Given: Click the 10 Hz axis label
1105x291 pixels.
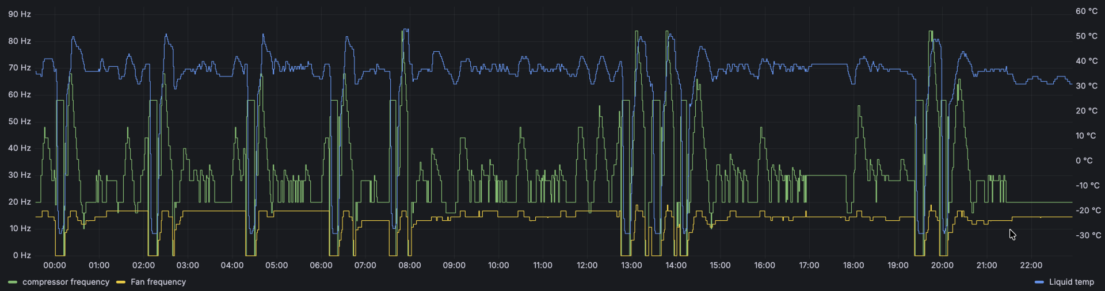Looking at the screenshot, I should click(x=20, y=228).
